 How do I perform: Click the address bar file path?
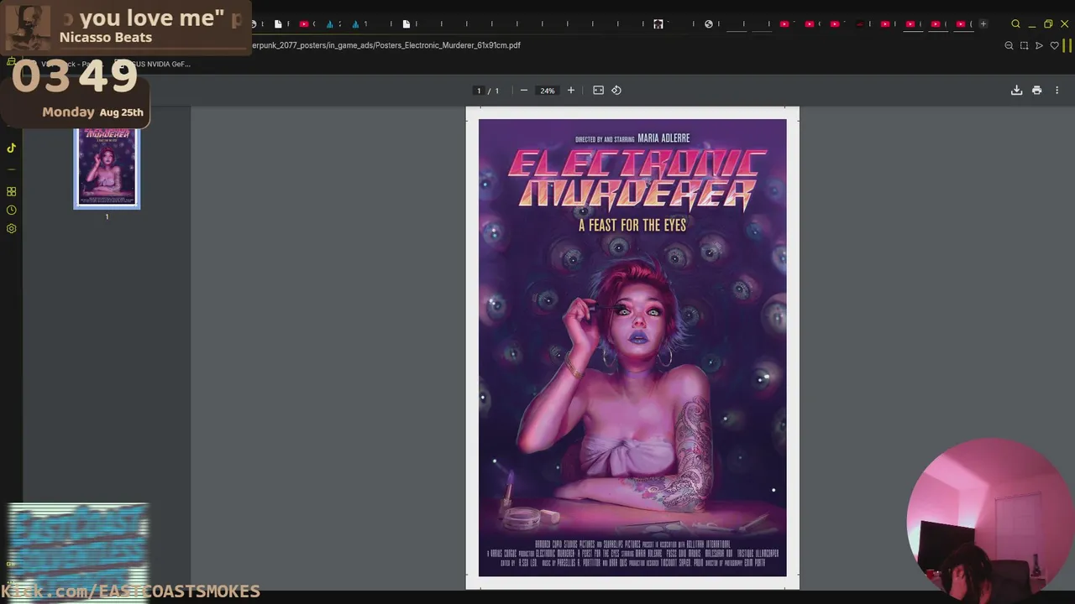coord(386,45)
